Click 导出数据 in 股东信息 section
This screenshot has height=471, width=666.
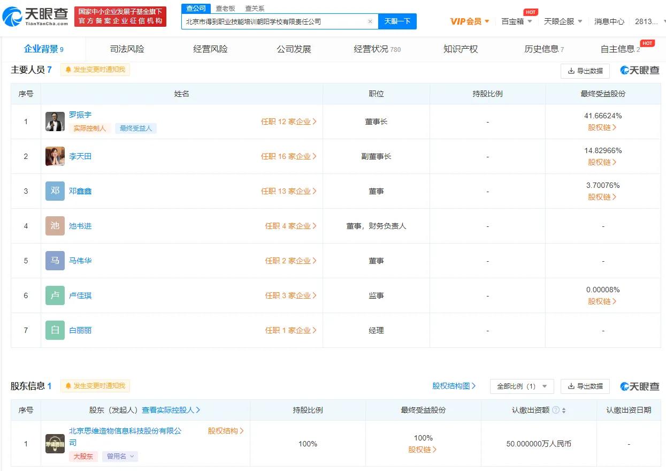tap(585, 386)
